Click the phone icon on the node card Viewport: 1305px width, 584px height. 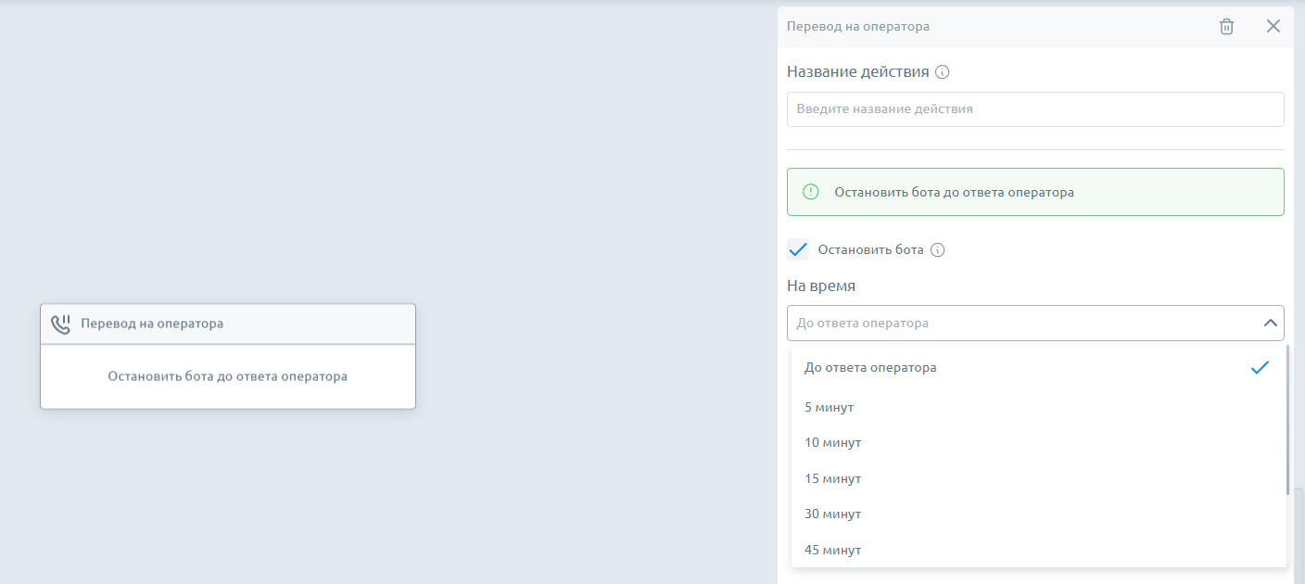coord(61,324)
